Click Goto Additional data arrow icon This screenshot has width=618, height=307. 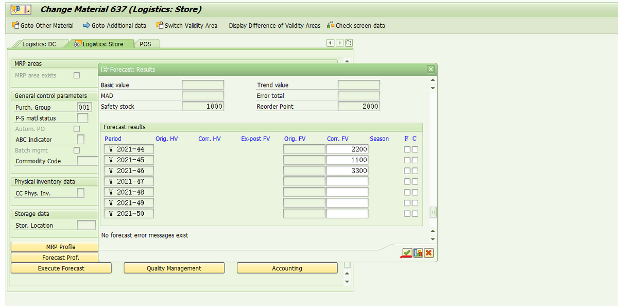click(x=87, y=25)
